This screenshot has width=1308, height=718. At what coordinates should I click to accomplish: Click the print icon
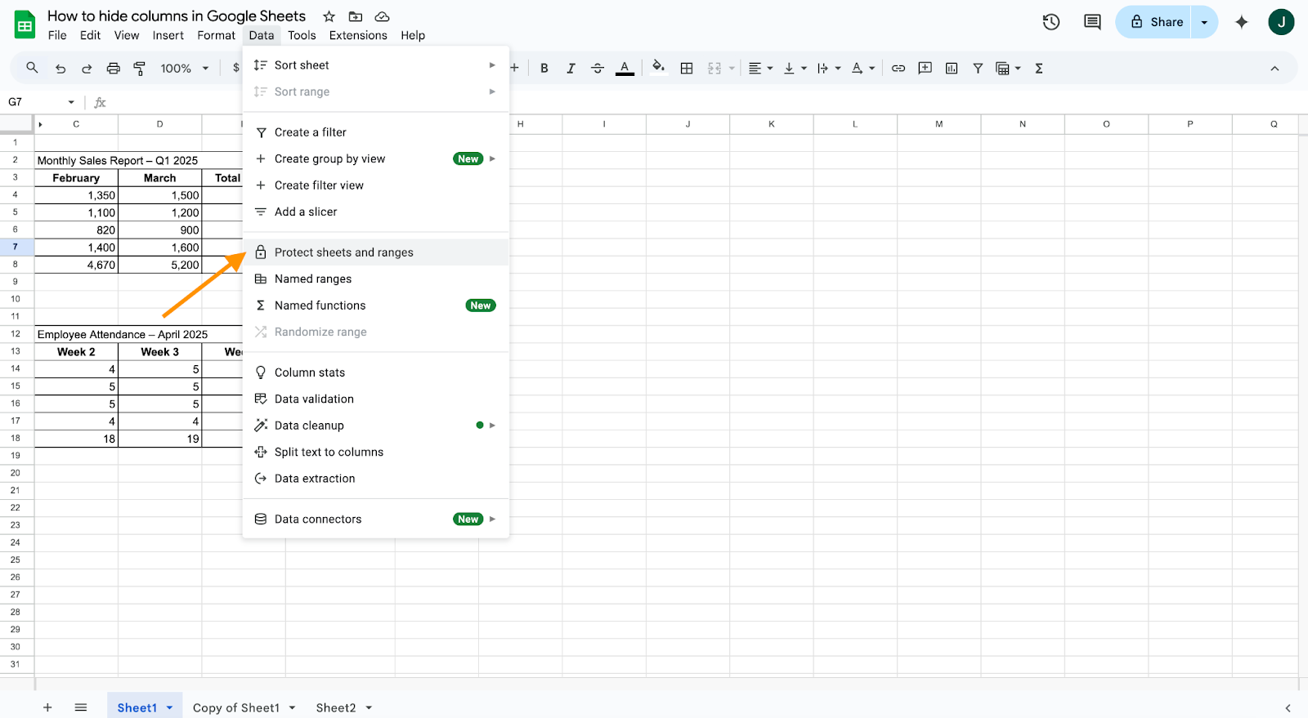[114, 69]
